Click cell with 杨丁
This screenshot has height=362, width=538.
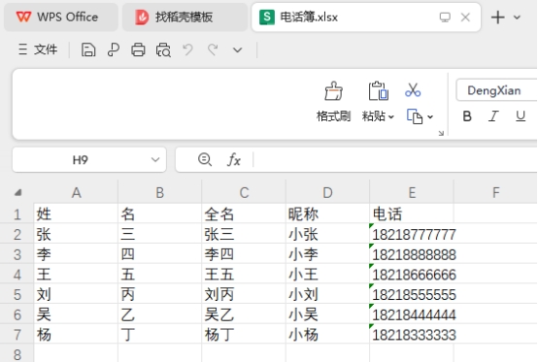click(x=244, y=335)
